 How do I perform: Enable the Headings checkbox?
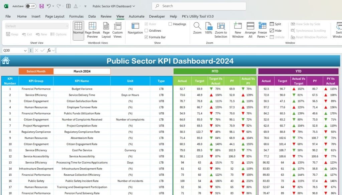click(x=170, y=24)
